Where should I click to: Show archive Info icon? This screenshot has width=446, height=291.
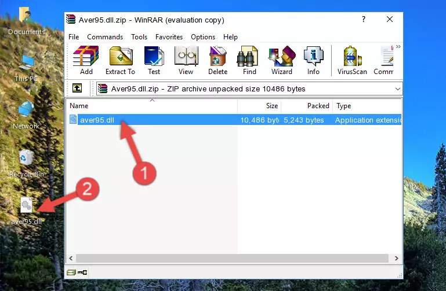pyautogui.click(x=313, y=60)
